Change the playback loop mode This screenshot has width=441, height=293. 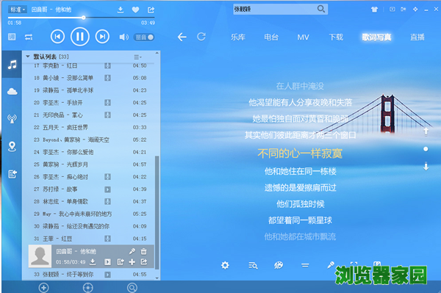29,37
